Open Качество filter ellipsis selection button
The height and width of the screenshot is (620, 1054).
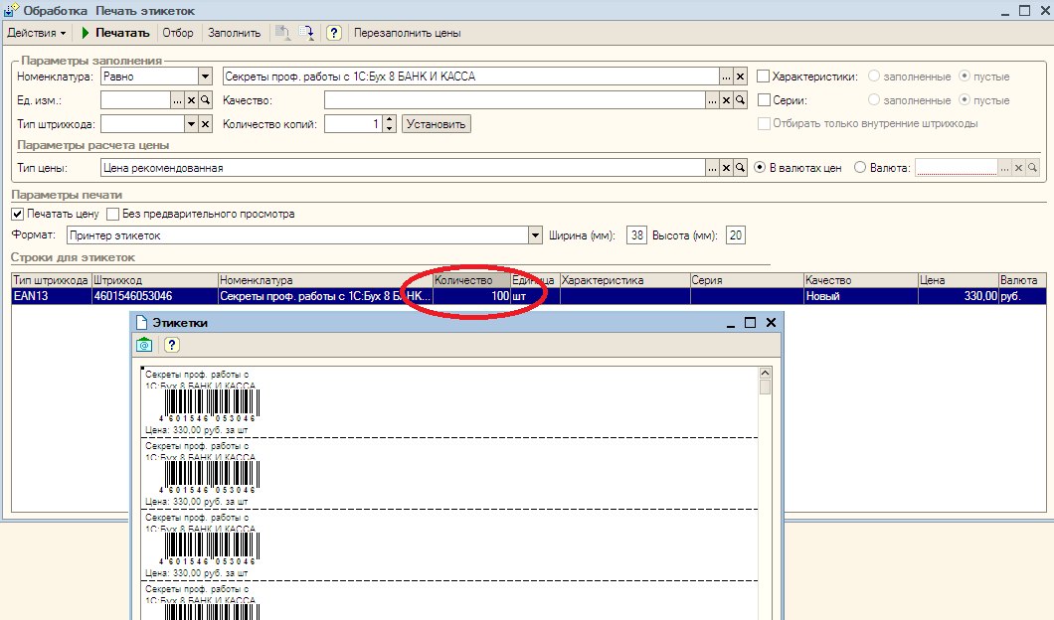(x=712, y=100)
